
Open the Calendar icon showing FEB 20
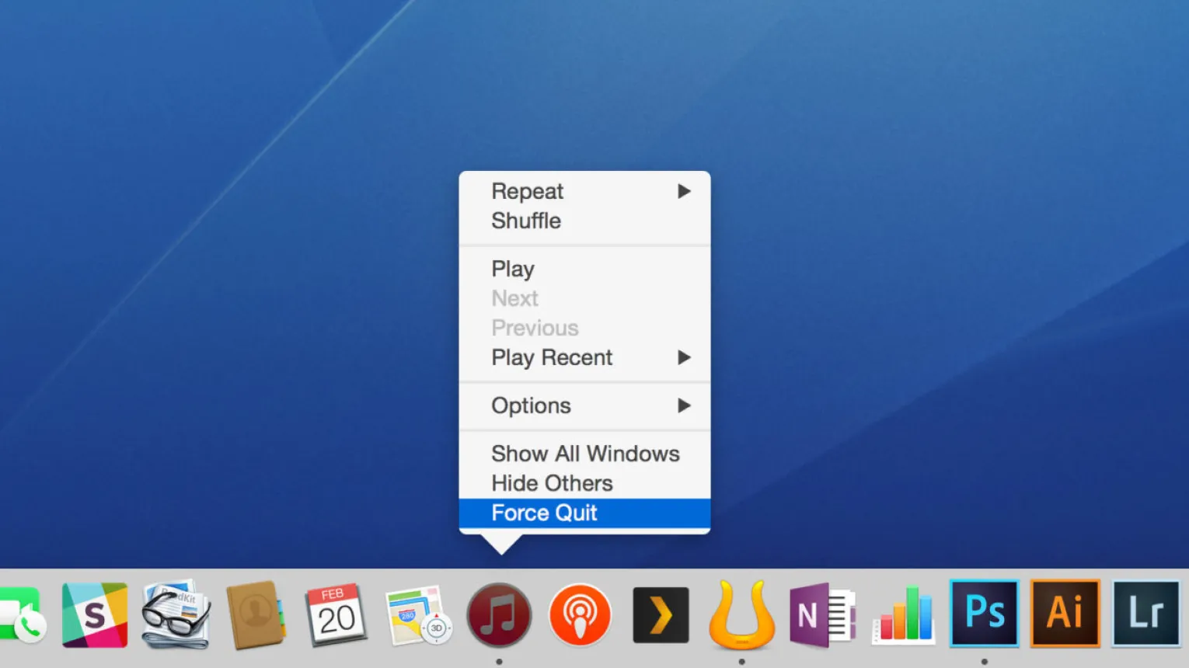[336, 614]
